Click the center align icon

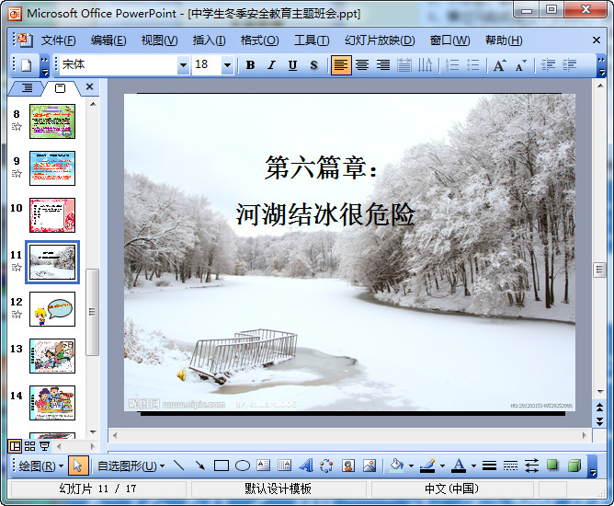(x=362, y=65)
